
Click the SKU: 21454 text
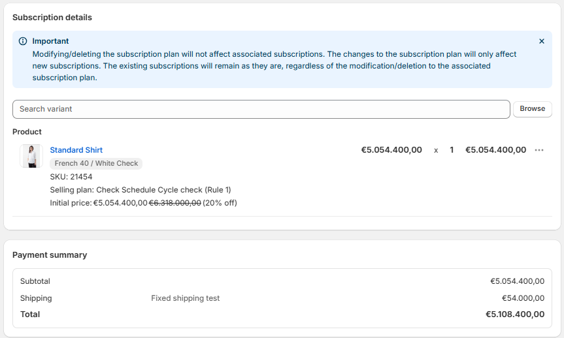click(x=71, y=177)
